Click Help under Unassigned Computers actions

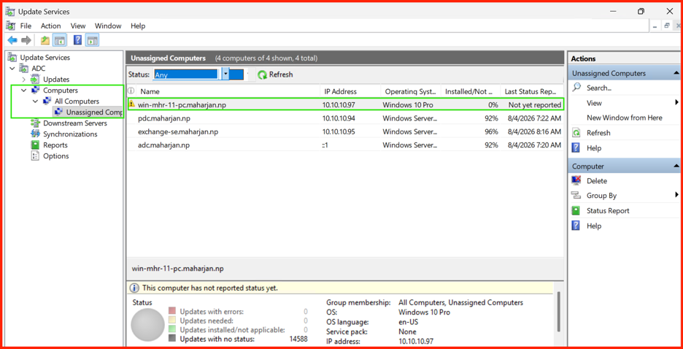pos(594,148)
